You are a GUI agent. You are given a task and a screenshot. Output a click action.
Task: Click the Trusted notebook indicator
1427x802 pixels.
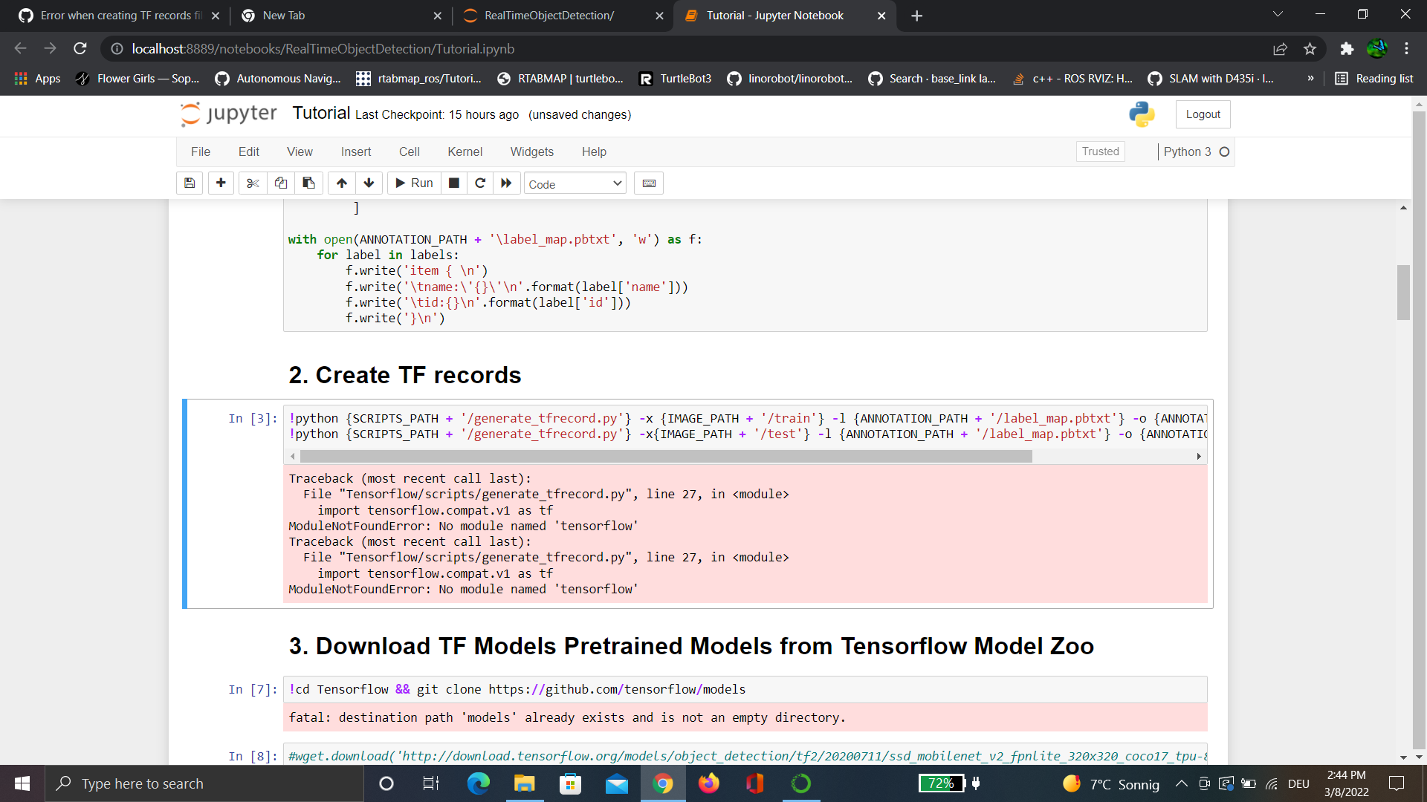tap(1100, 151)
